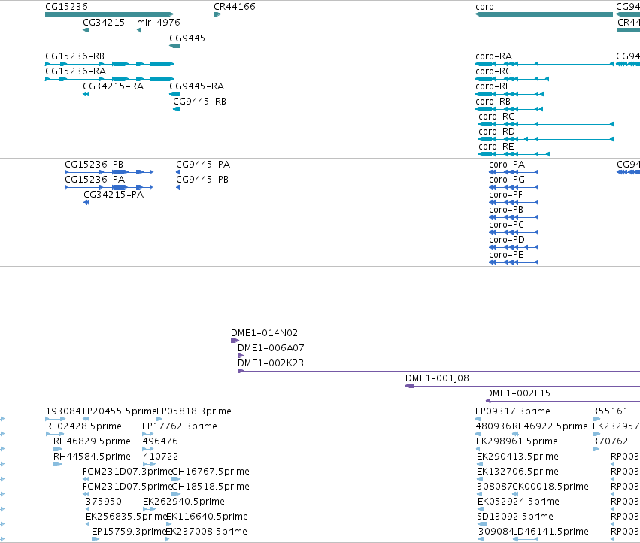Click the CR44166 gene label
Viewport: 640px width, 543px height.
click(235, 7)
